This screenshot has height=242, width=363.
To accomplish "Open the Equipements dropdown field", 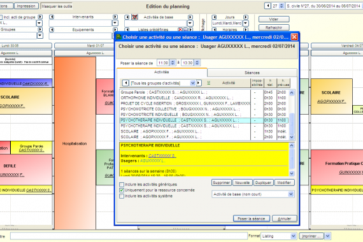I will (x=81, y=36).
